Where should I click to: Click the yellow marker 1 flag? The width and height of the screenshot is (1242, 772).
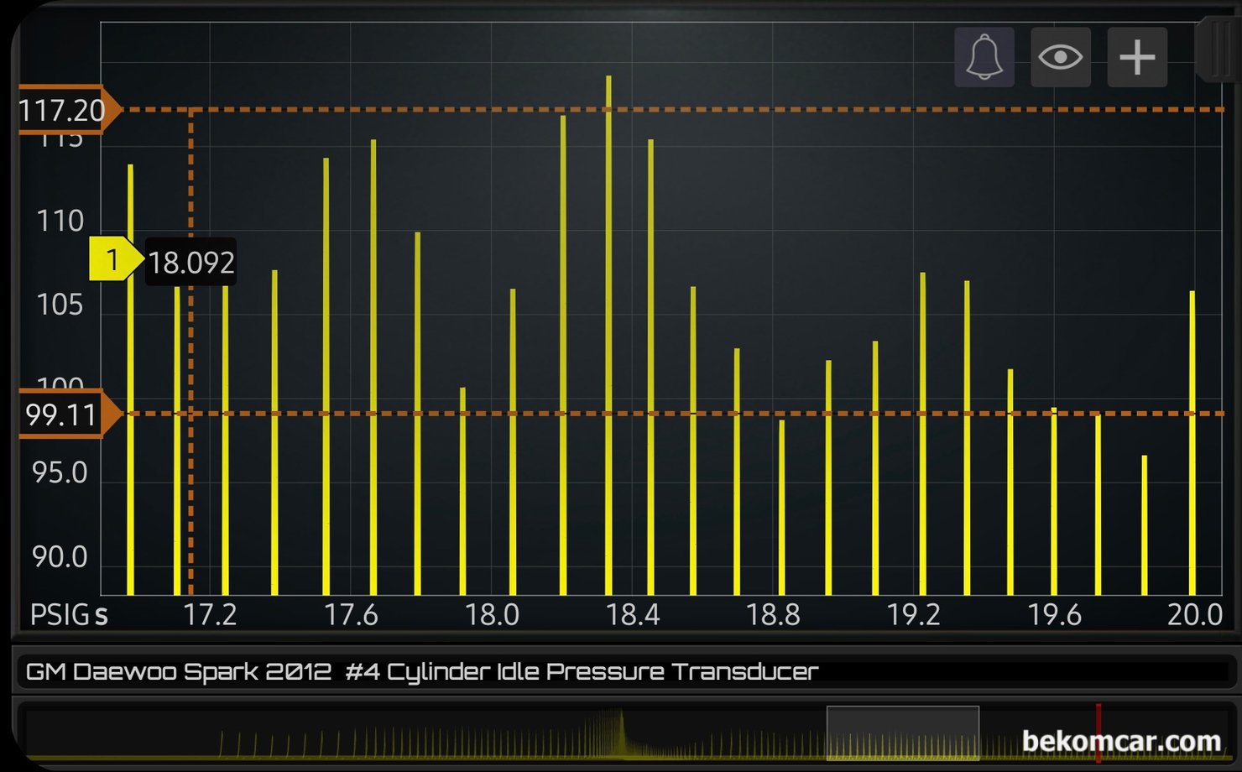tap(112, 260)
